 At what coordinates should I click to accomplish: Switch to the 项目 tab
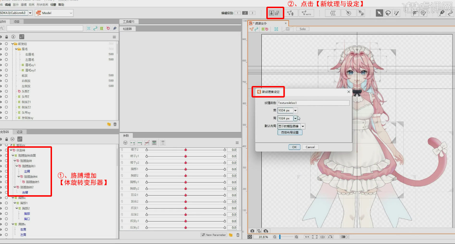pos(17,21)
